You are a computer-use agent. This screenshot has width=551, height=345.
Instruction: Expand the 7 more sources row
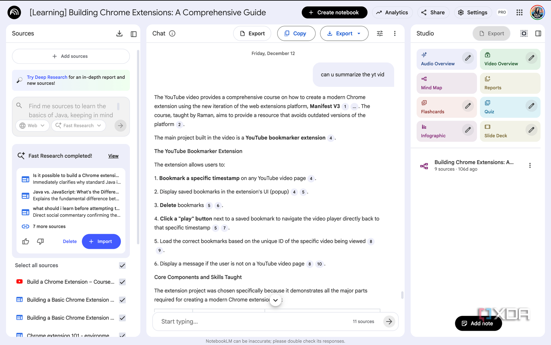click(49, 226)
